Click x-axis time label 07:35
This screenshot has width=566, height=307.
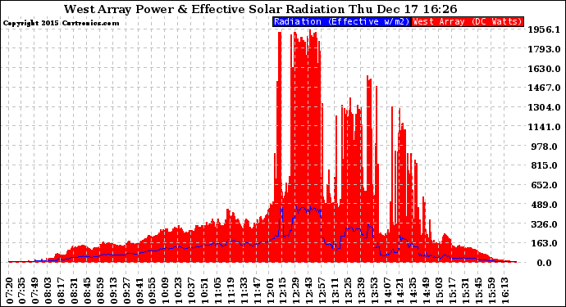pyautogui.click(x=22, y=291)
